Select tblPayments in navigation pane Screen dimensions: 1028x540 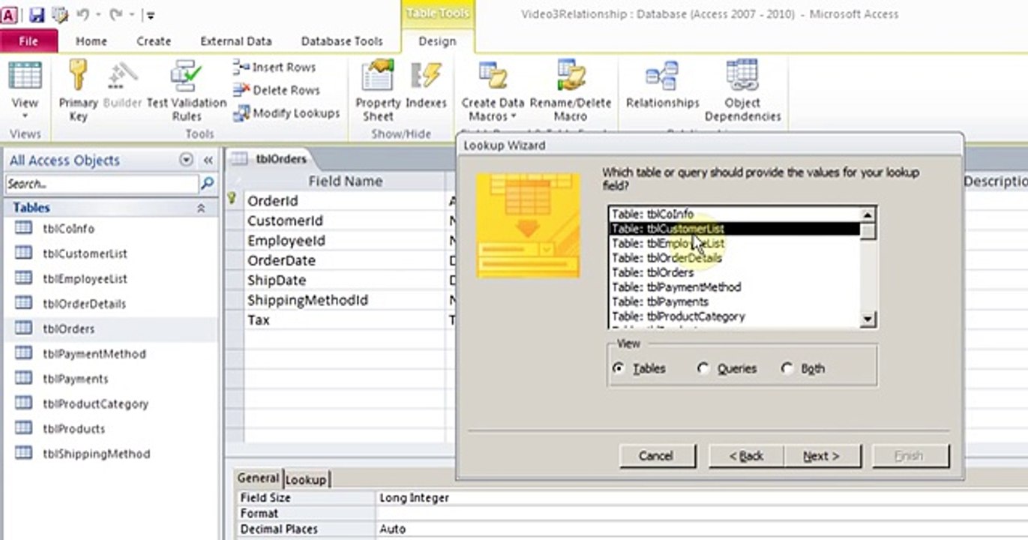75,379
